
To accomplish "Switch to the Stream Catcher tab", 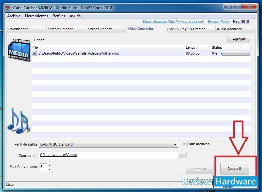I will [x=66, y=29].
